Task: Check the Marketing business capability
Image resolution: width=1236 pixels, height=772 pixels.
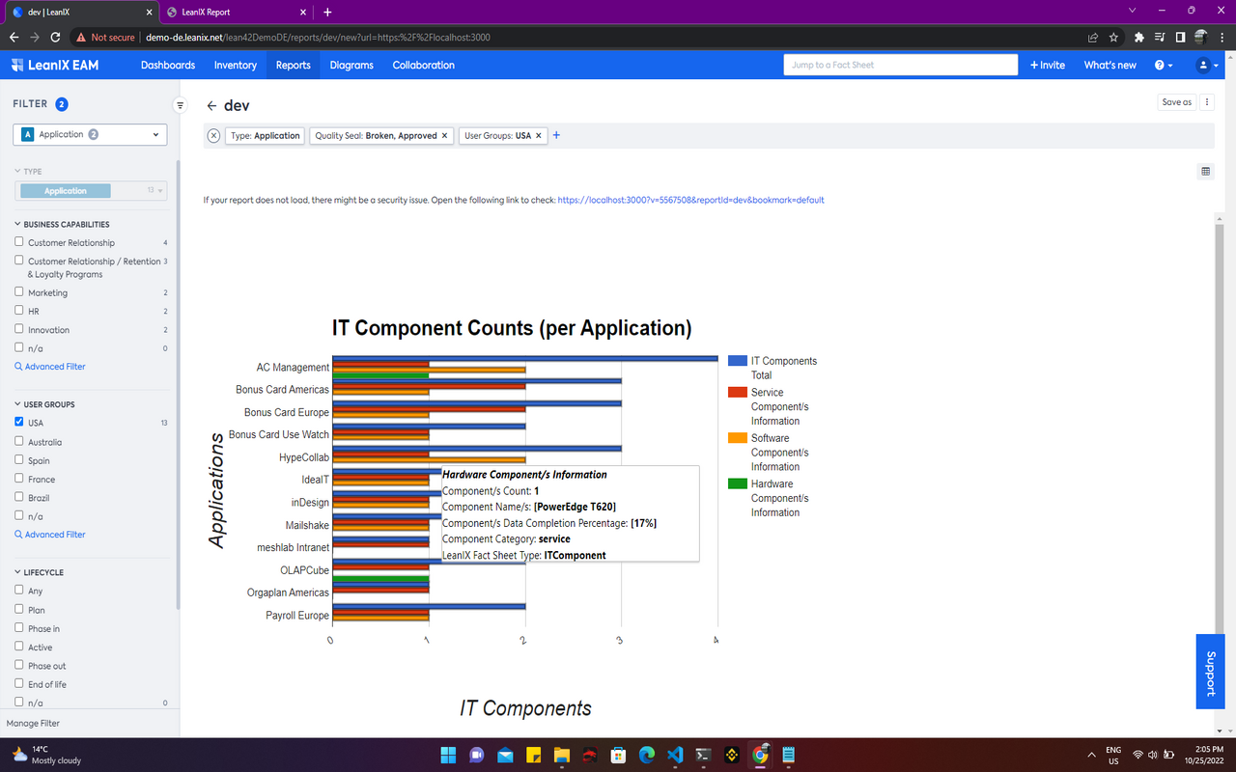Action: 19,291
